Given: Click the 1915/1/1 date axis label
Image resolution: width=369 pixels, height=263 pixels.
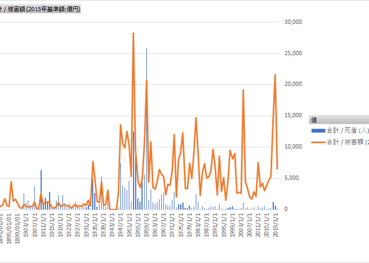Looking at the screenshot, I should (52, 225).
